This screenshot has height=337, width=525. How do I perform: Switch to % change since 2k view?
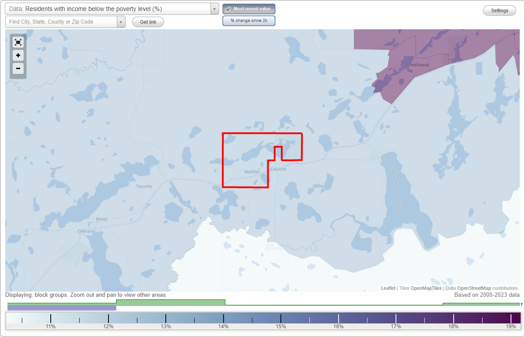coord(248,20)
